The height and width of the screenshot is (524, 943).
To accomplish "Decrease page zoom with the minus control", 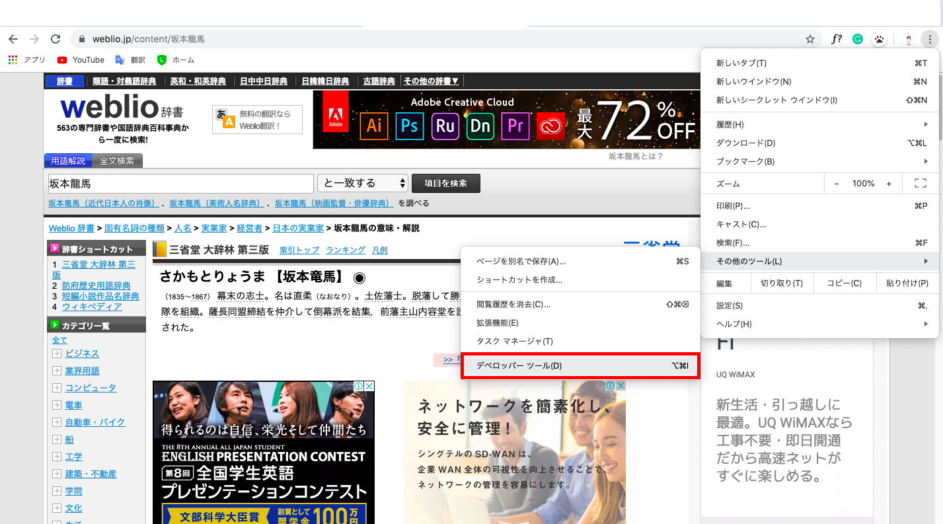I will pos(836,183).
